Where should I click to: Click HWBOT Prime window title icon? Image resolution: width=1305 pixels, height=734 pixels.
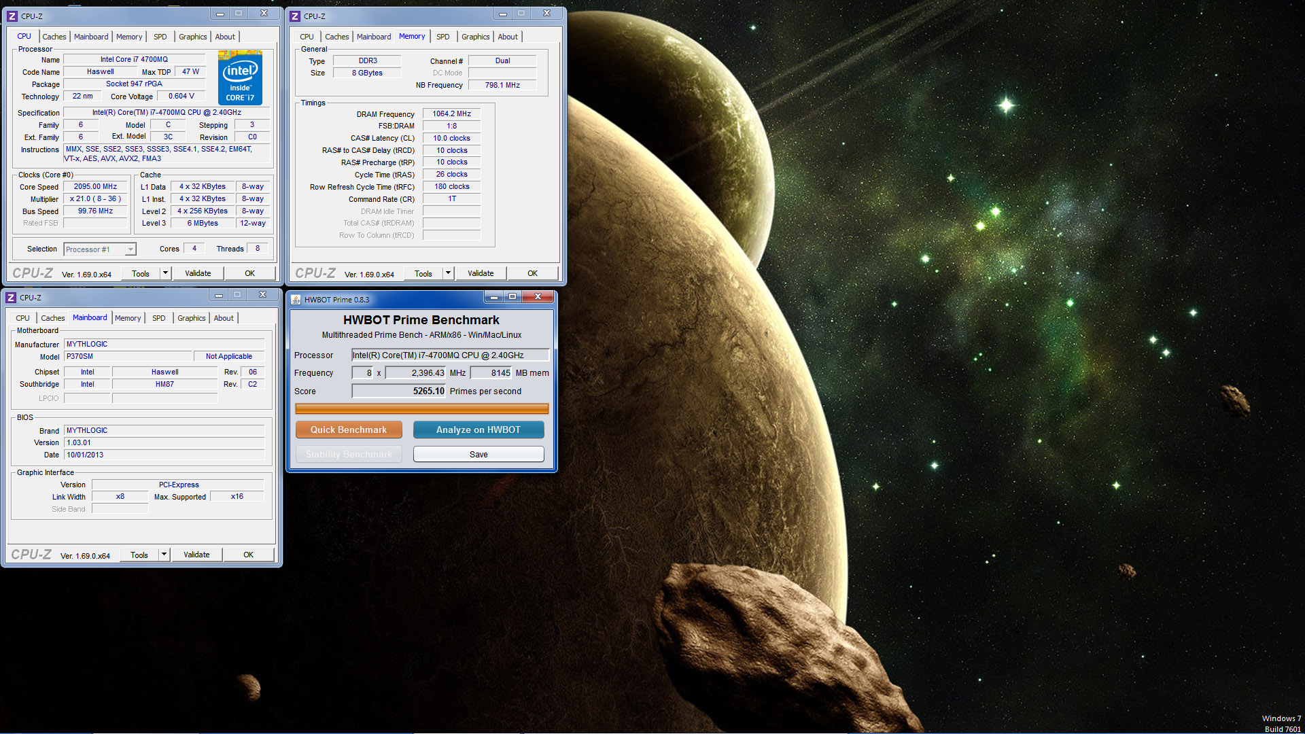(296, 300)
